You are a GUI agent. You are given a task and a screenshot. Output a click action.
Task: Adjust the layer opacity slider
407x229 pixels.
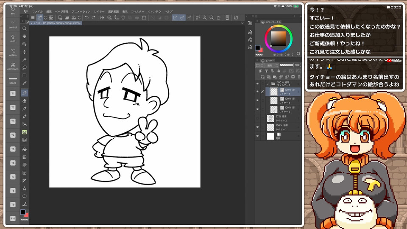pos(286,65)
